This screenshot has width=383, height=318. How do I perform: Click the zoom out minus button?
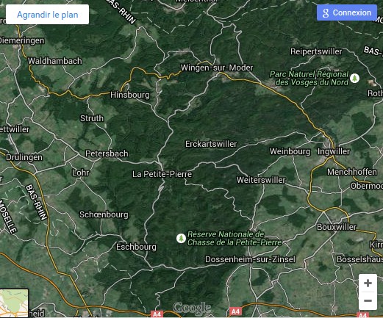[368, 301]
